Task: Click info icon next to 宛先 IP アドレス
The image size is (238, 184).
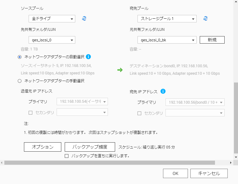Action: coord(163,91)
